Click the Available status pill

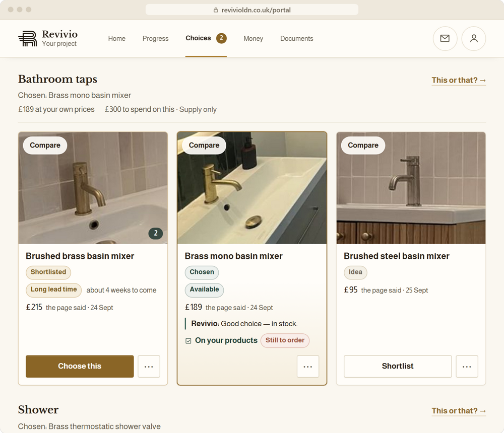point(205,290)
